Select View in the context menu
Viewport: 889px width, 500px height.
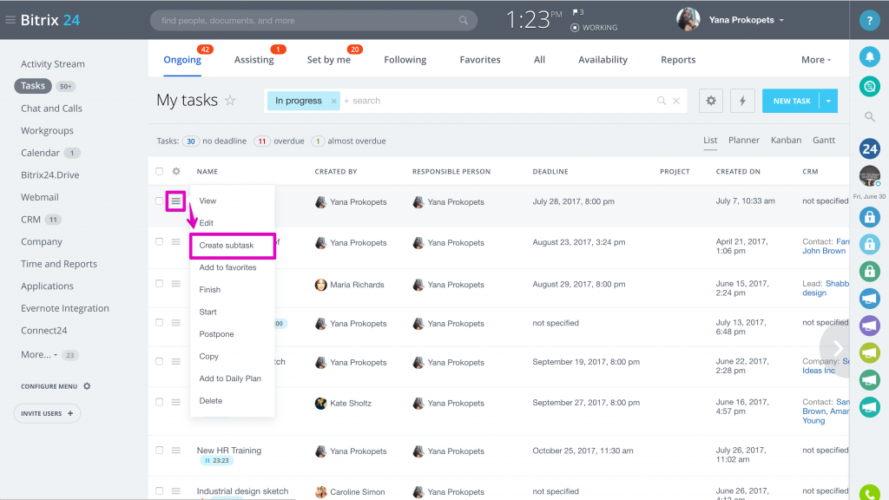click(x=207, y=201)
